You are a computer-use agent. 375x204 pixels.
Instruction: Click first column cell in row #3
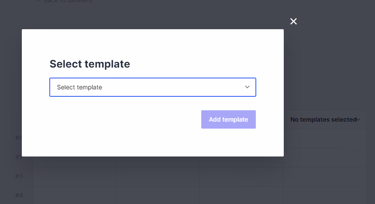75,177
